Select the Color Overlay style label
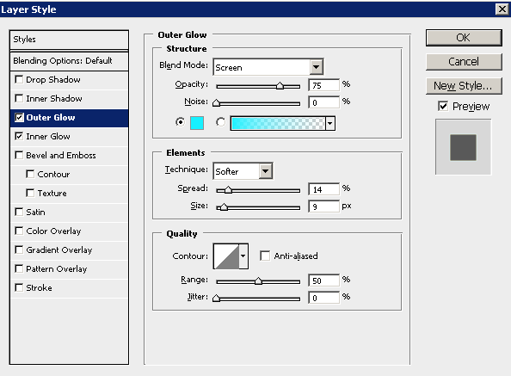This screenshot has width=511, height=376. [x=53, y=231]
